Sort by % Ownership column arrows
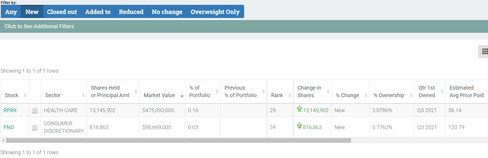Image resolution: width=488 pixels, height=158 pixels. coord(411,95)
